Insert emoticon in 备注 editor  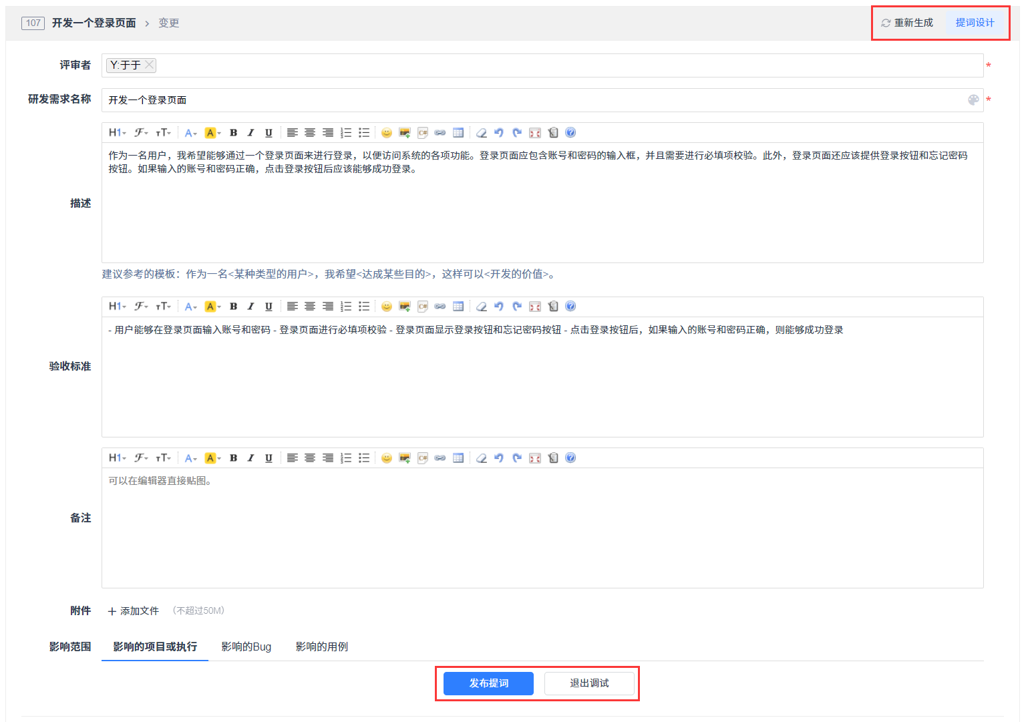[x=387, y=458]
